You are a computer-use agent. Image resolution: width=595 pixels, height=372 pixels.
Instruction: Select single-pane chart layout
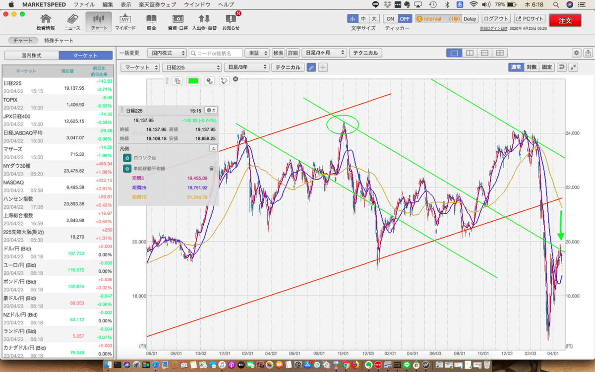pyautogui.click(x=453, y=53)
